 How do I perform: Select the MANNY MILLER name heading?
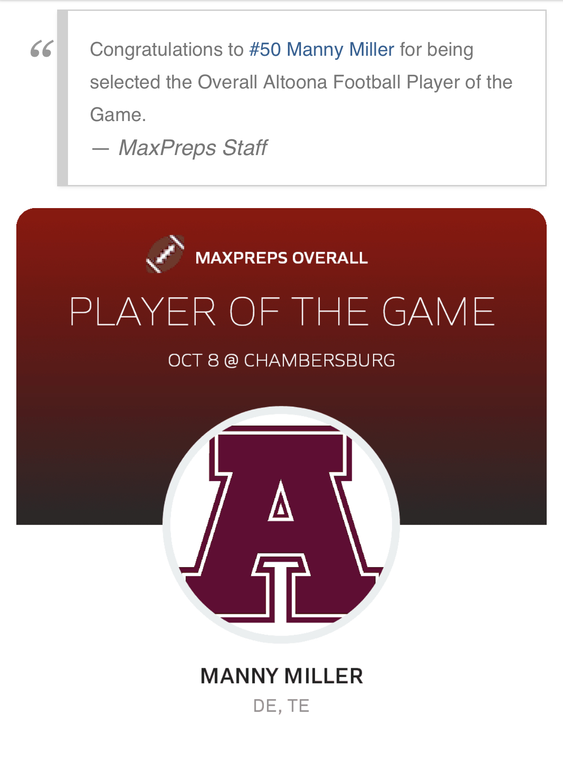click(x=281, y=675)
